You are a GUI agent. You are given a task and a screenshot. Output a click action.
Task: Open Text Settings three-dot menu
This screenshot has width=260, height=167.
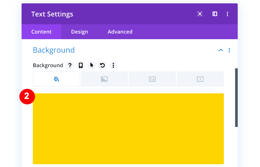click(x=227, y=14)
